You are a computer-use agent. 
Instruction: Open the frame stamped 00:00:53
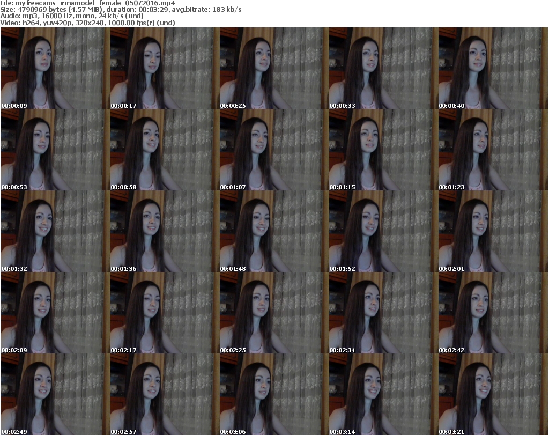coord(55,150)
